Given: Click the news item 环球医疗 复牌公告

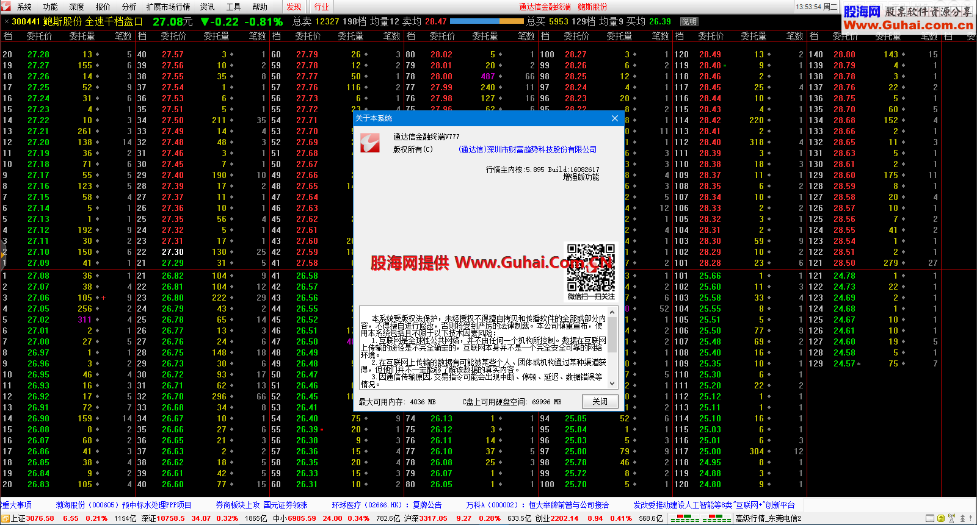Looking at the screenshot, I should (387, 505).
